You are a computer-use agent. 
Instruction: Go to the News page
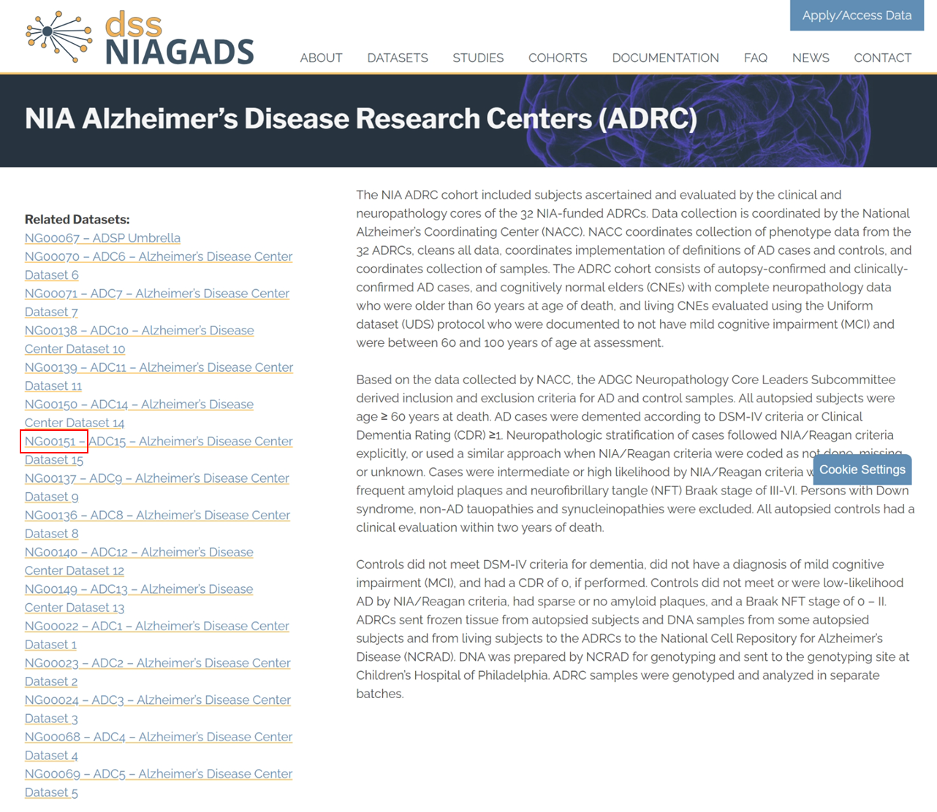[811, 58]
